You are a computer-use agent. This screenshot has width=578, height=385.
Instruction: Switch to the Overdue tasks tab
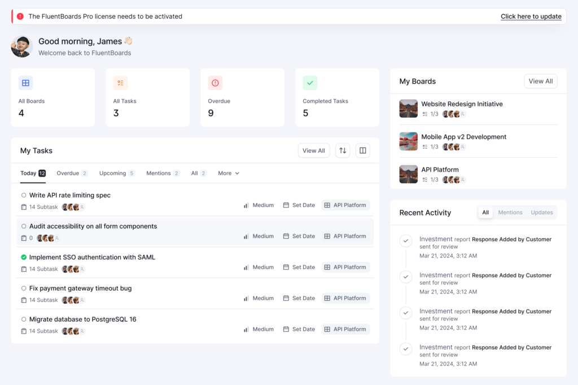tap(72, 173)
